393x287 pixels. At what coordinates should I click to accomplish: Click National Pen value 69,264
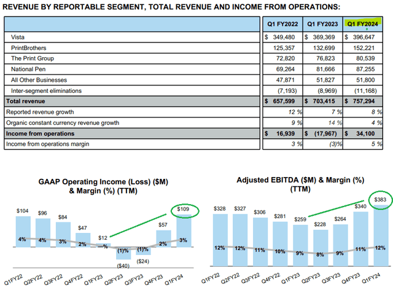click(286, 69)
